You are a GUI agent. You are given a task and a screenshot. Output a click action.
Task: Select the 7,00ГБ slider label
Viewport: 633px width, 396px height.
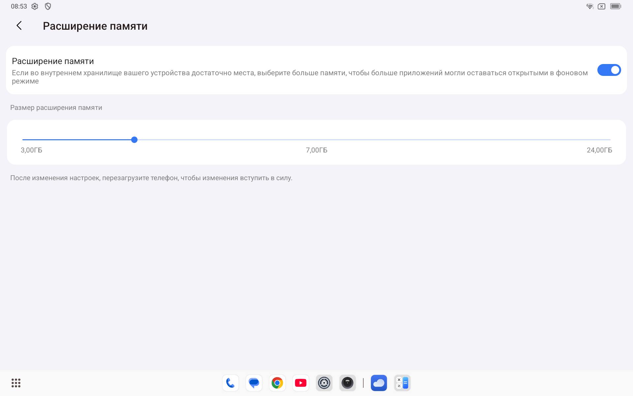pyautogui.click(x=316, y=150)
